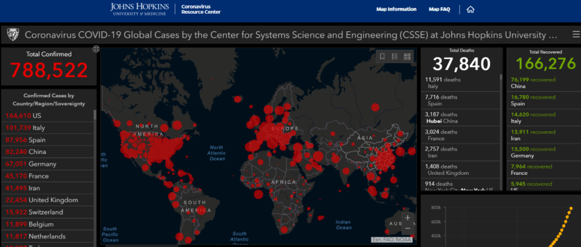Click the 800k axis label on the chart
Screen dimensions: 581x247
coord(436,208)
